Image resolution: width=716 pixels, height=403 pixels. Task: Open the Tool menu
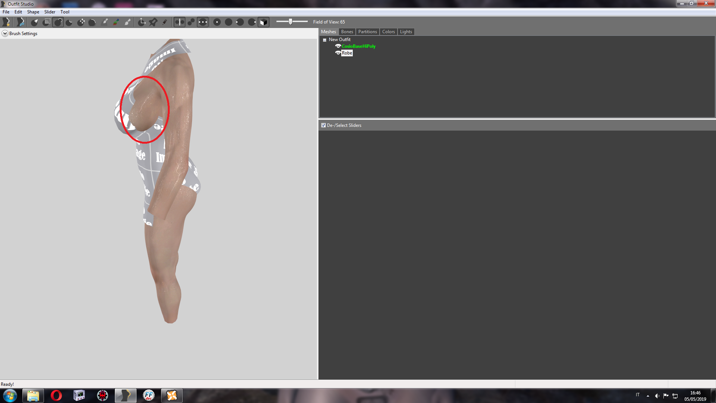(65, 12)
